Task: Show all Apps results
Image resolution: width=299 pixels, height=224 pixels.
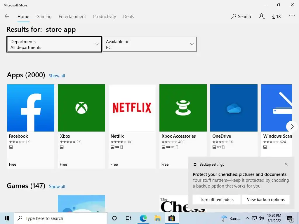Action: point(57,76)
